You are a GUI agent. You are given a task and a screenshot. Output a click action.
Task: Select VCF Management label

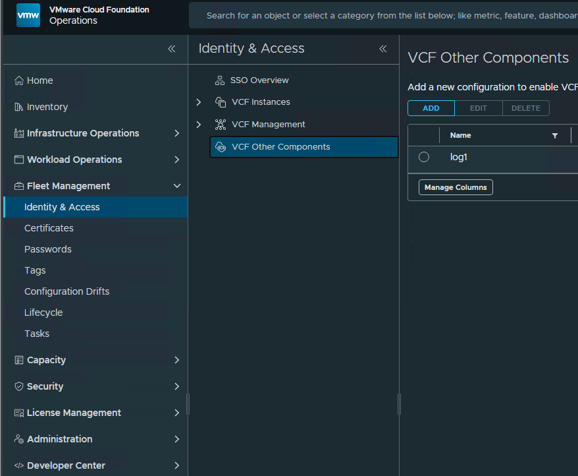(269, 125)
